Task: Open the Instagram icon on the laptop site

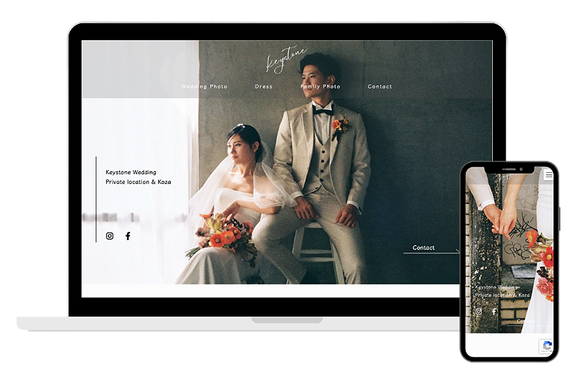Action: (110, 236)
